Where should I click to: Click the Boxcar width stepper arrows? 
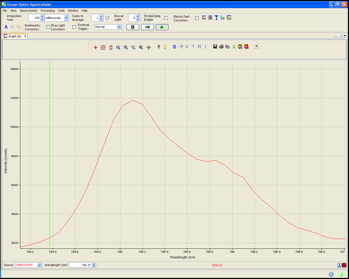138,18
